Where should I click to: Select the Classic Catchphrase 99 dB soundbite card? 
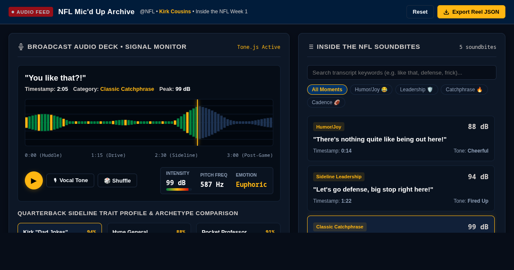point(401,224)
